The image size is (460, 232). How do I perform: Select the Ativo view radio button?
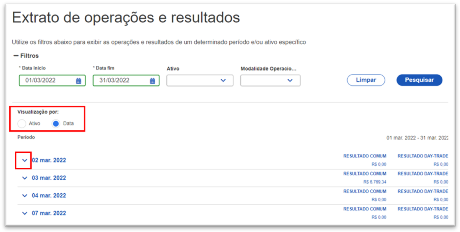pos(22,124)
